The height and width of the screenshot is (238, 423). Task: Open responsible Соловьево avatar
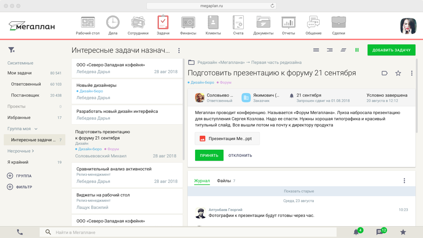tap(200, 98)
